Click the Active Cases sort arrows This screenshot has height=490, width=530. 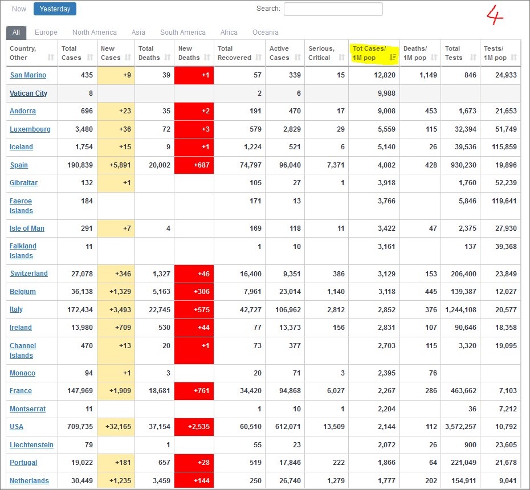(297, 58)
